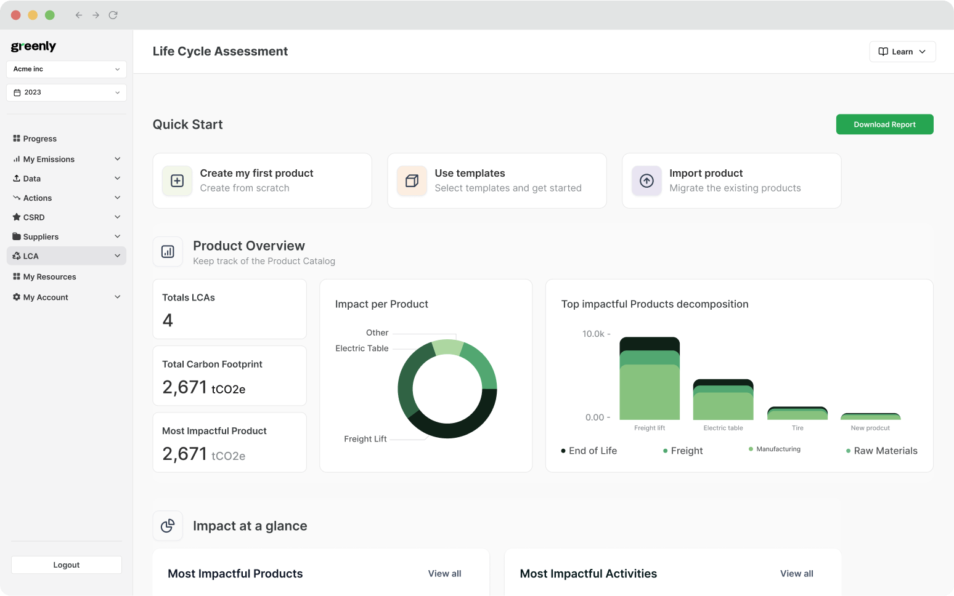Open the 2023 year selector
The image size is (954, 596).
coord(66,92)
